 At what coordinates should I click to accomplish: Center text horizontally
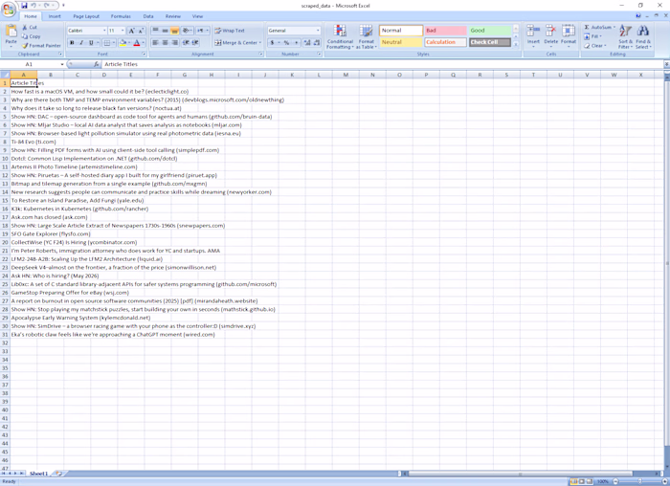165,43
